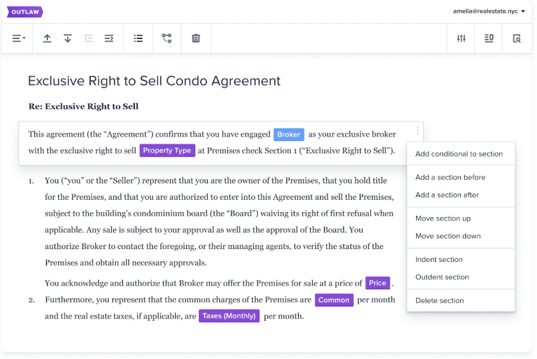Screen dimensions: 537x359
Task: Click the trash delete toolbar icon
Action: pos(196,38)
